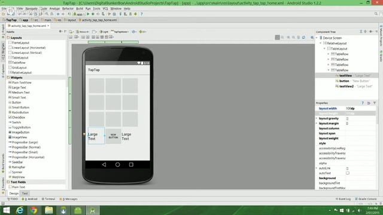Expand the autoLink property
This screenshot has height=215, width=383.
click(x=317, y=168)
